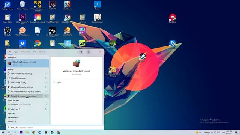Screen dimensions: 240x135
Task: Select Windows Defender Firewall best match
Action: coord(27,63)
